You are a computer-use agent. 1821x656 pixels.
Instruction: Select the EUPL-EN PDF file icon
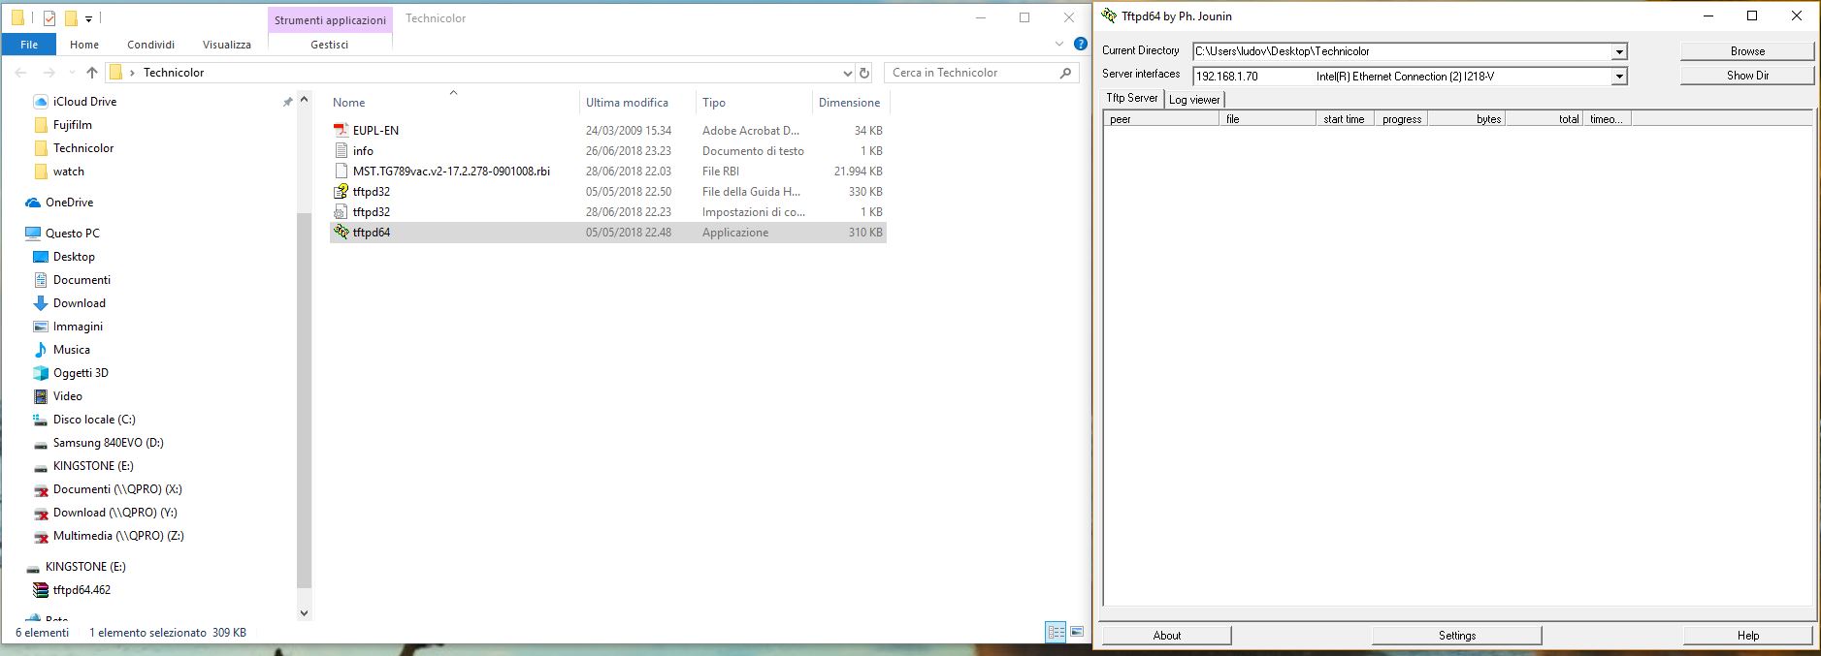341,130
